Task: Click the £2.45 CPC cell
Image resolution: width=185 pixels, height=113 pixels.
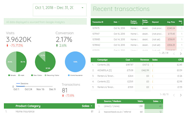Action: [180, 65]
